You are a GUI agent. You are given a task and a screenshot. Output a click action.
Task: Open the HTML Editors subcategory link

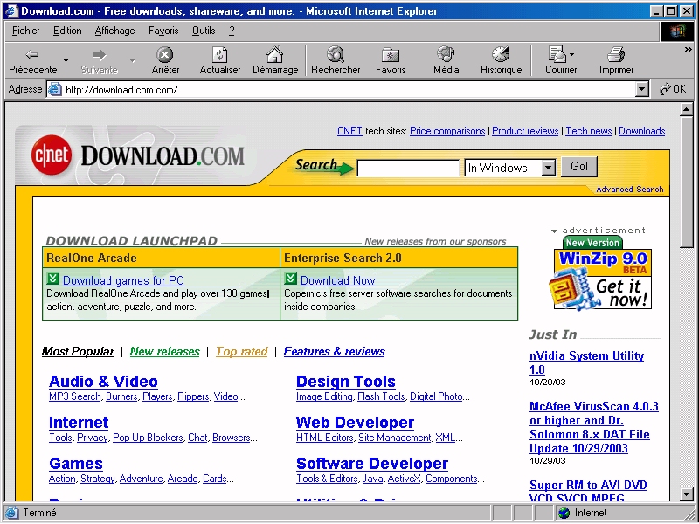point(324,438)
